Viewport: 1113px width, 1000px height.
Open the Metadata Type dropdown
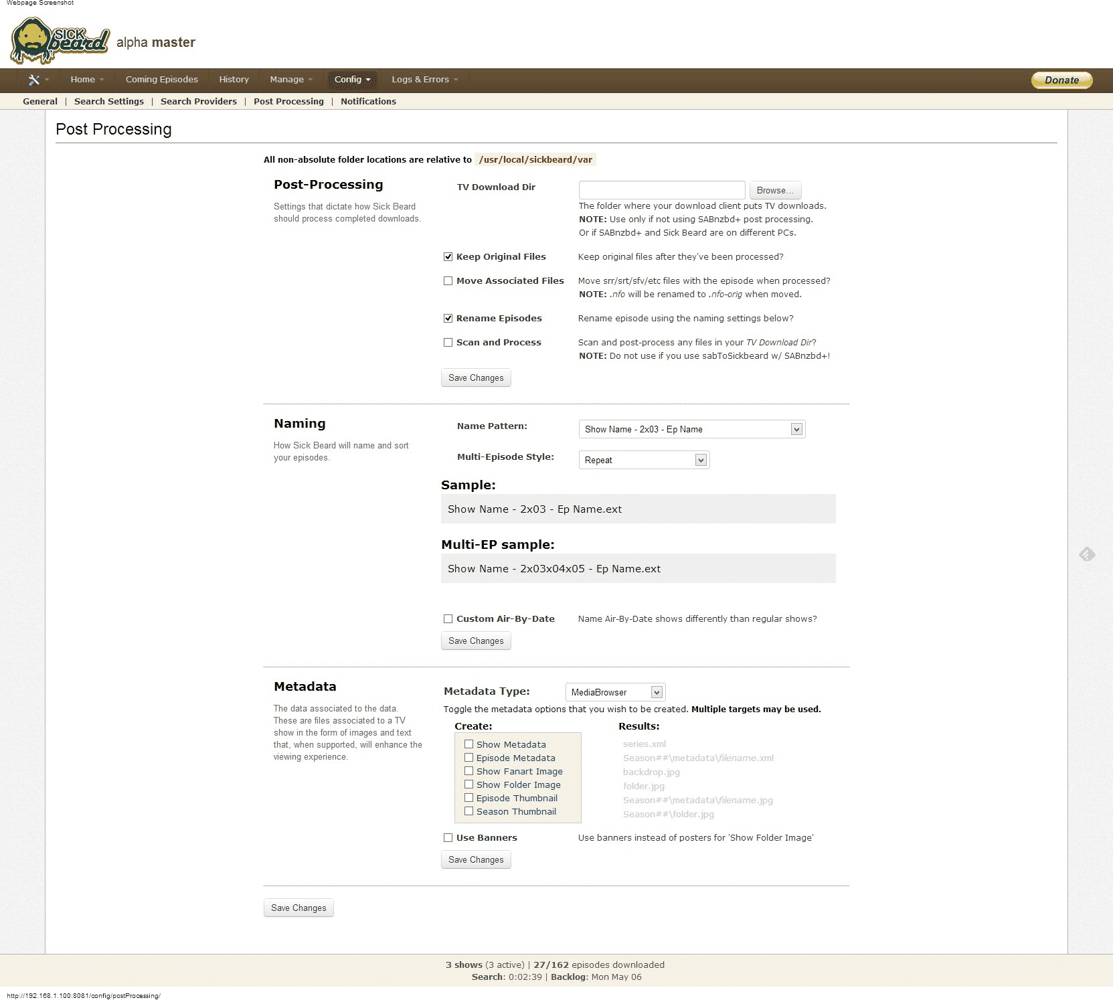(x=615, y=692)
